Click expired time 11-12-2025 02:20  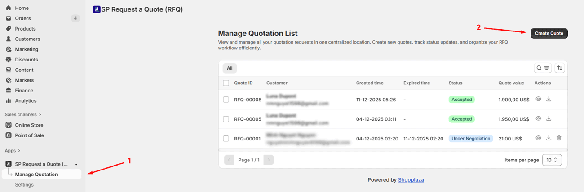423,139
